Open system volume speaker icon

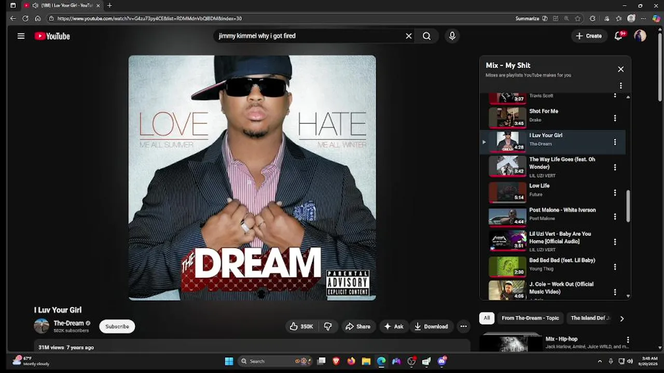[630, 361]
